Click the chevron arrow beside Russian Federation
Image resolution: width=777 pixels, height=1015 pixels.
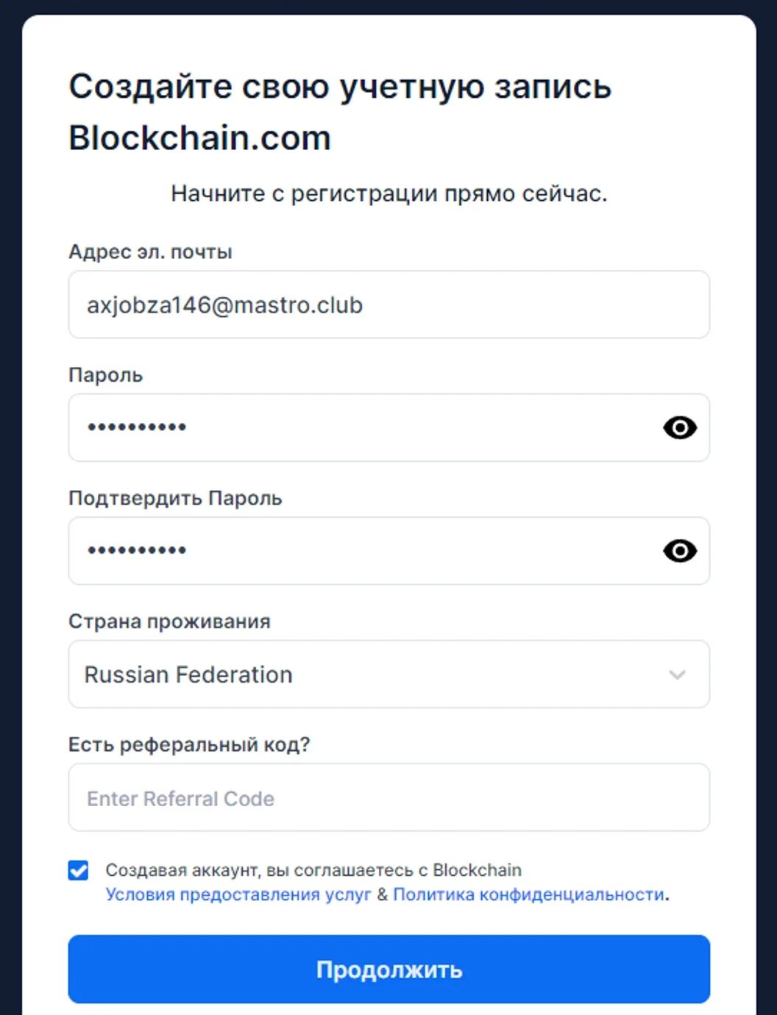tap(677, 674)
